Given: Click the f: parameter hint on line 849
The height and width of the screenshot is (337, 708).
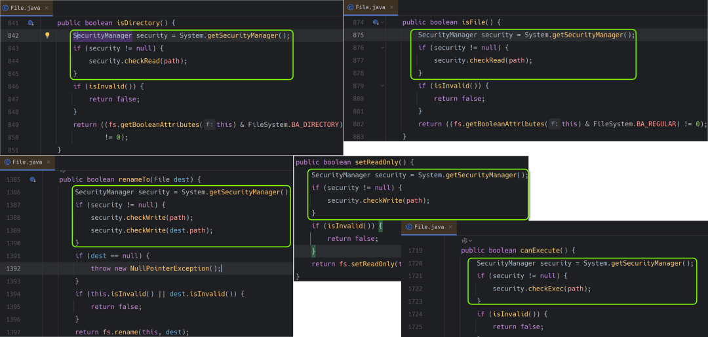Looking at the screenshot, I should pos(209,124).
